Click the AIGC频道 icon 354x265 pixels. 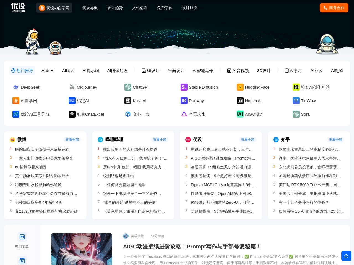[240, 114]
